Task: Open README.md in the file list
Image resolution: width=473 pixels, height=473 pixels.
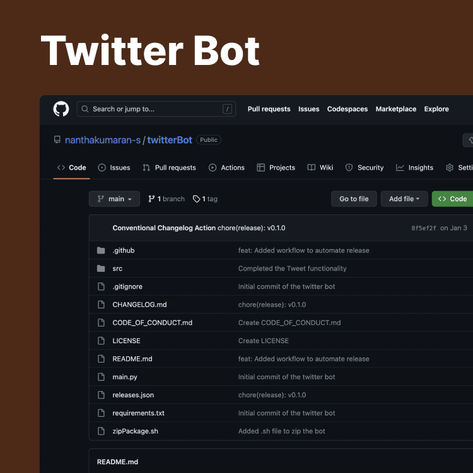Action: (x=132, y=359)
